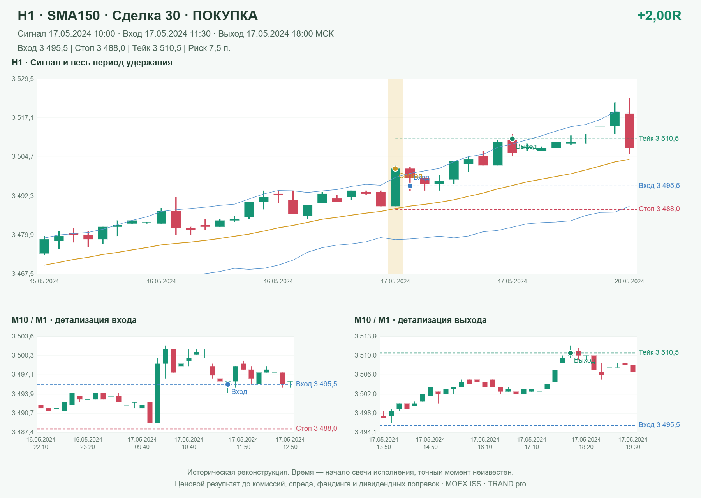Viewport: 701px width, 498px height.
Task: Click the entry, stop, take and risk line
Action: [124, 48]
